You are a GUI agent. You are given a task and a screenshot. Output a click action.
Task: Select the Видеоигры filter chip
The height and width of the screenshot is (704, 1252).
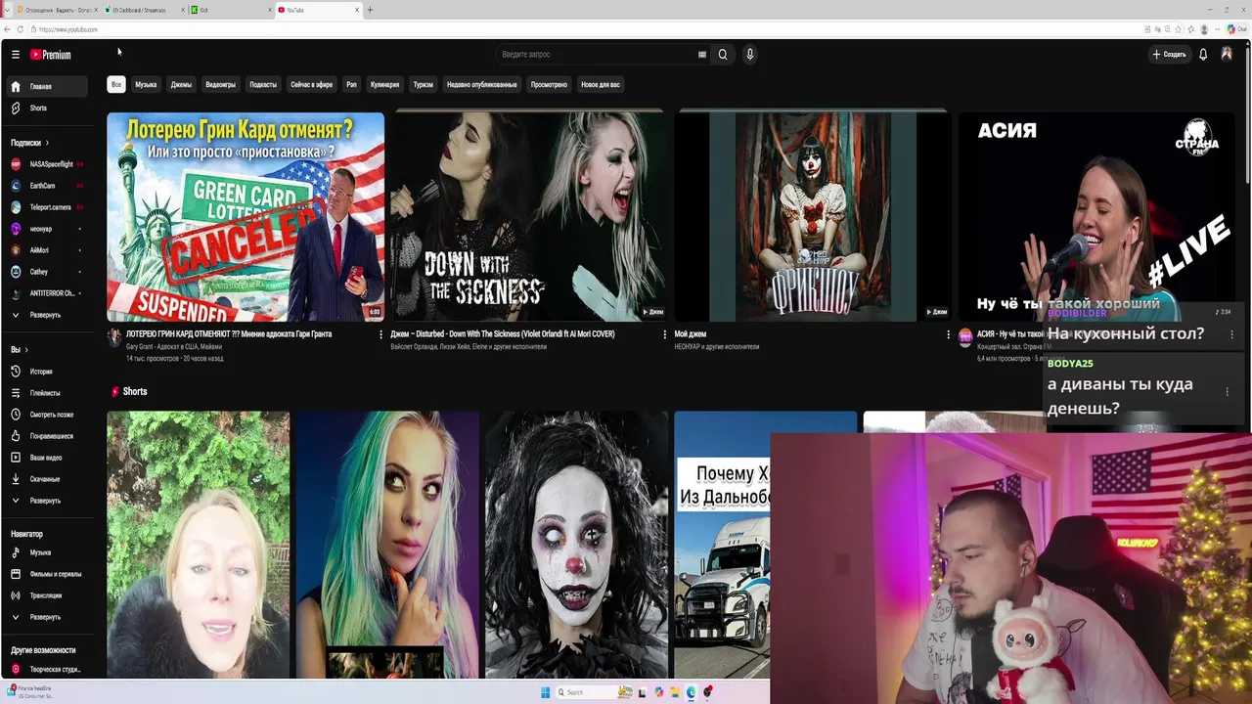click(220, 84)
